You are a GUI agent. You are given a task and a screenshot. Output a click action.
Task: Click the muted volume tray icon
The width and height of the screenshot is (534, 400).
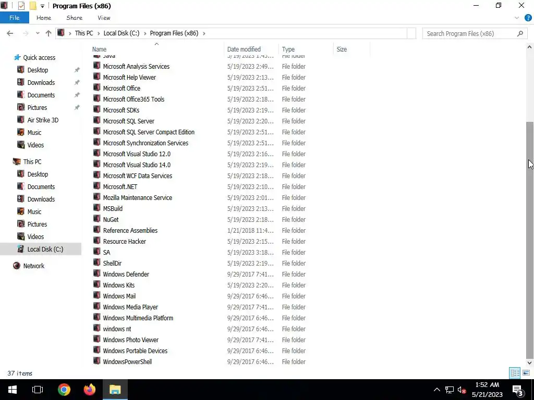(462, 390)
